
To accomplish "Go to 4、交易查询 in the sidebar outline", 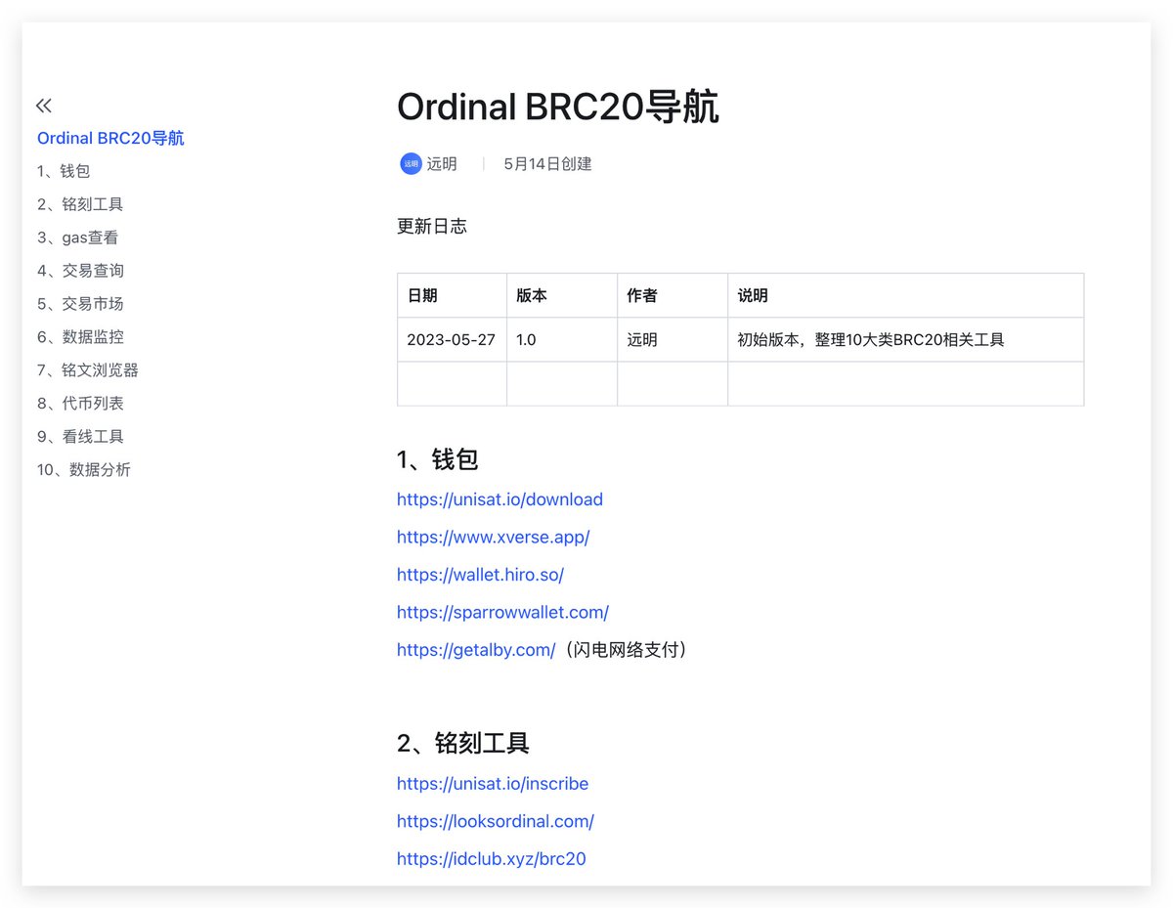I will [80, 271].
